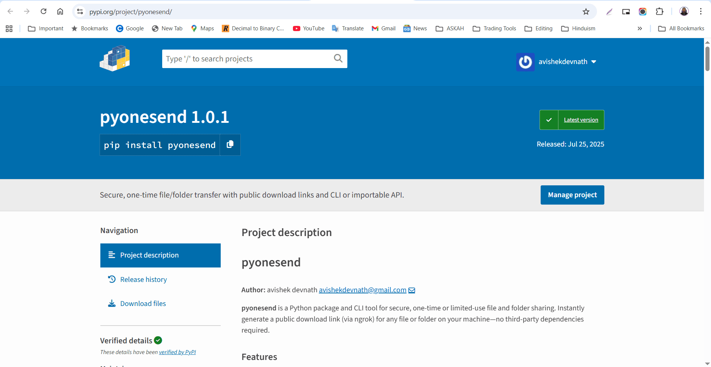Copy the pip install command

230,145
